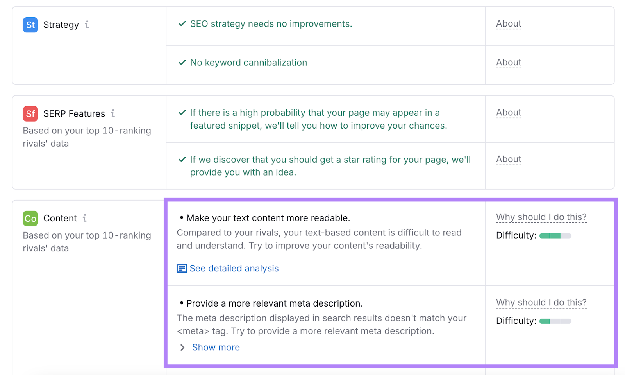
Task: Click the info icon beside SERP Features
Action: point(112,113)
